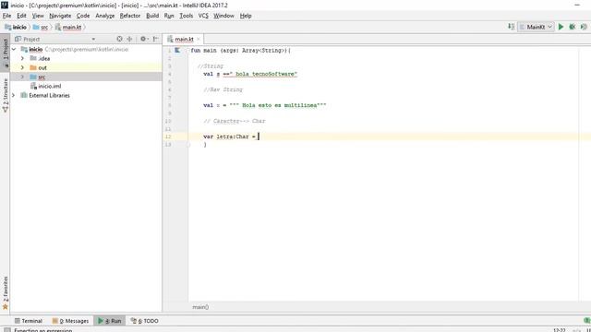The image size is (591, 332).
Task: Click main.kt in navigation breadcrumb
Action: pyautogui.click(x=68, y=27)
